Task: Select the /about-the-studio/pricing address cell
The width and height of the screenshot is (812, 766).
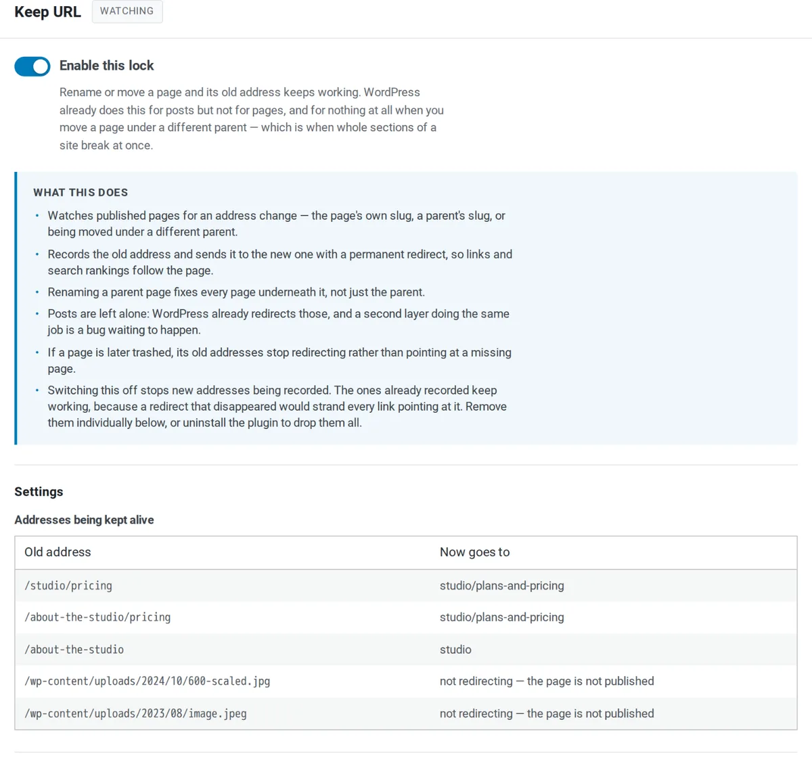Action: pyautogui.click(x=97, y=617)
